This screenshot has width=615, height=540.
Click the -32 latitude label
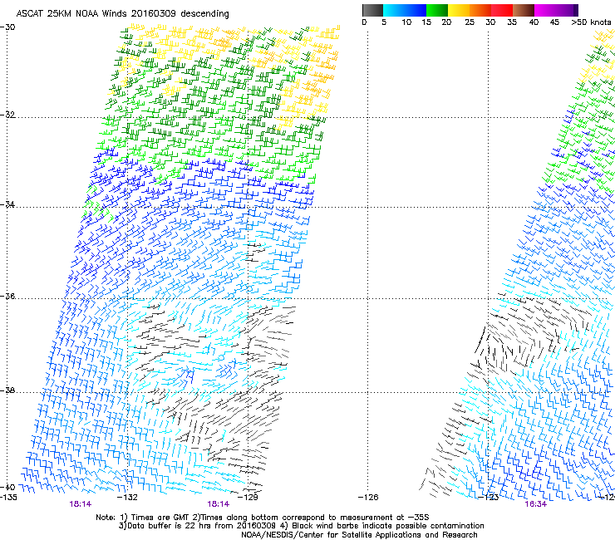click(7, 115)
